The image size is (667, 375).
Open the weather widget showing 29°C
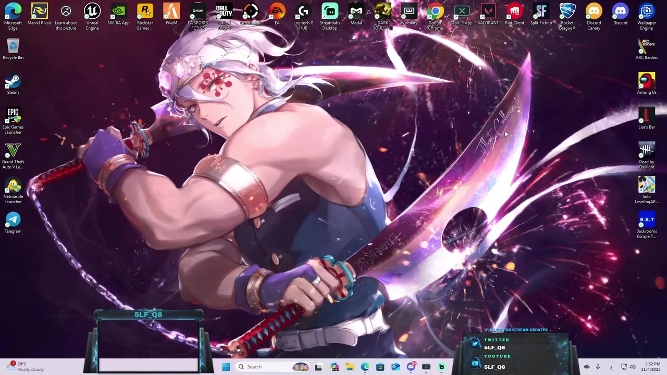pos(25,367)
